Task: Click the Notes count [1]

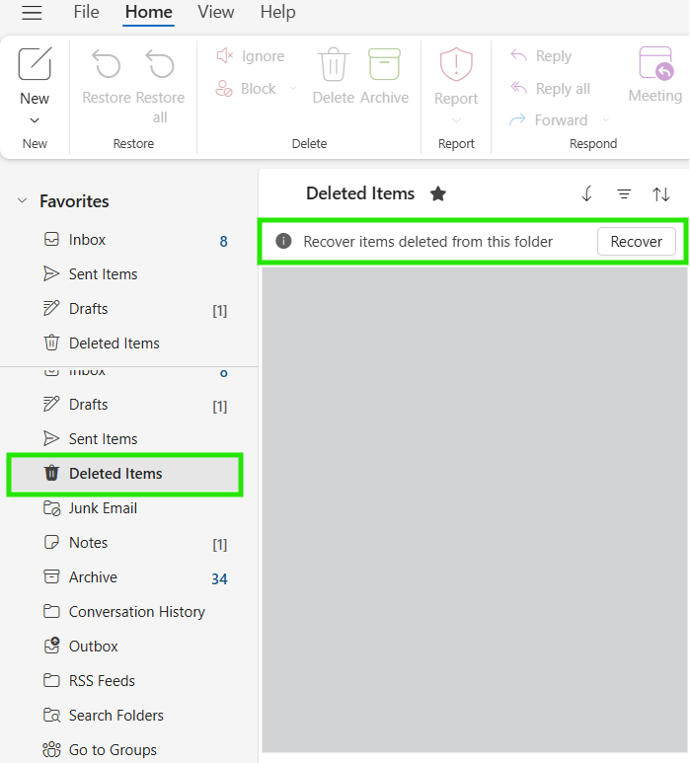Action: 219,545
